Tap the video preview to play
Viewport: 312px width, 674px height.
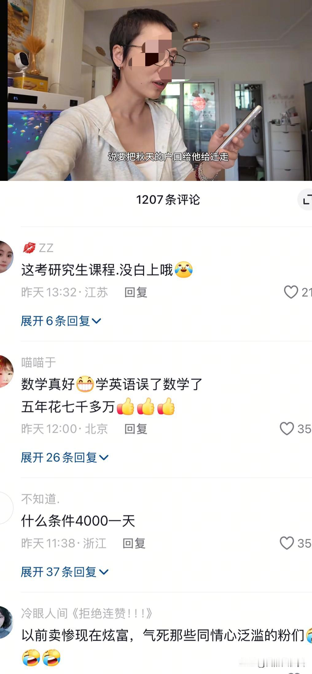(160, 90)
